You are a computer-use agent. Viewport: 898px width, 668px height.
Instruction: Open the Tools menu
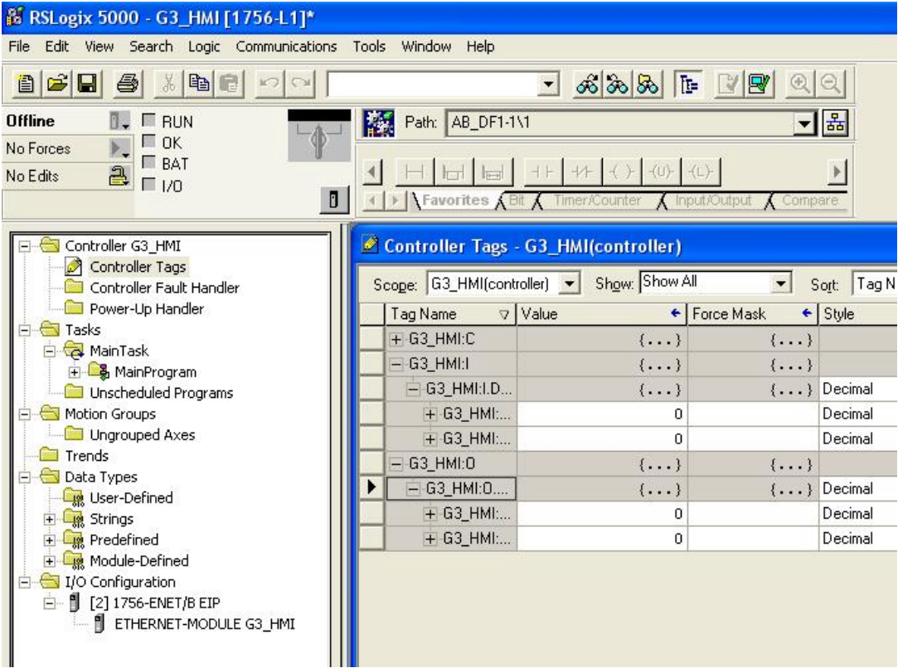coord(369,46)
